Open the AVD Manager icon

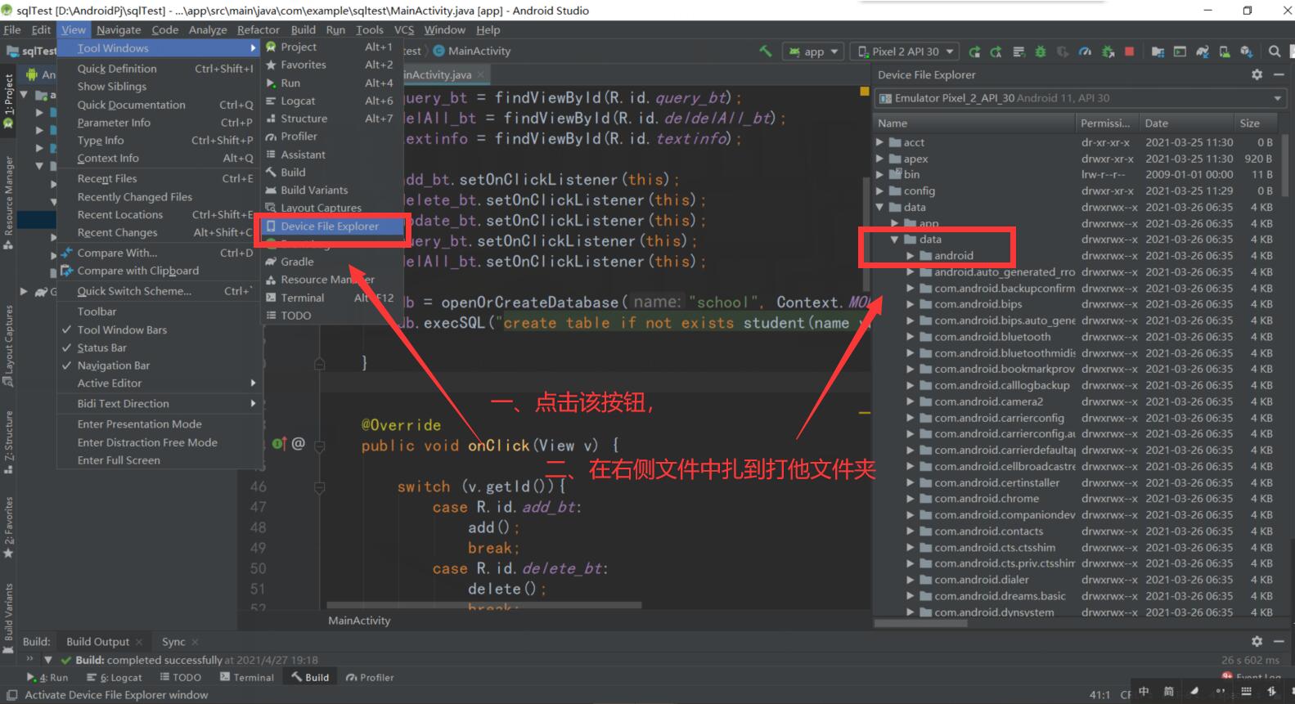point(1225,52)
